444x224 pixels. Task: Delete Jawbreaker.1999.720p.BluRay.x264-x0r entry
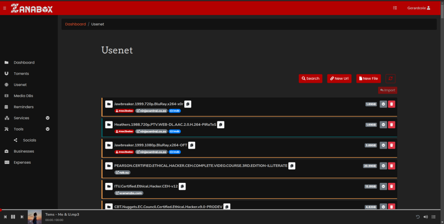[x=392, y=104]
